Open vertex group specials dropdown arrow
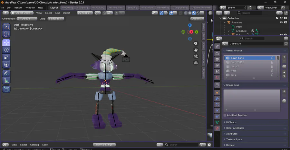The width and height of the screenshot is (290, 150). click(284, 66)
